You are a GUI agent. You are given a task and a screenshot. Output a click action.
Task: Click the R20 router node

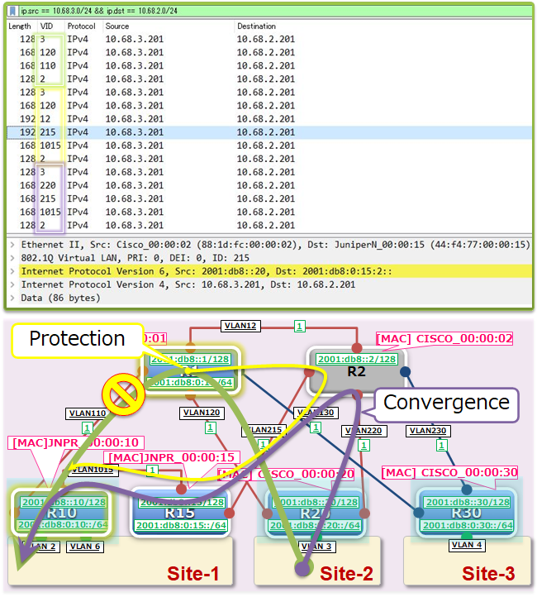pos(315,513)
